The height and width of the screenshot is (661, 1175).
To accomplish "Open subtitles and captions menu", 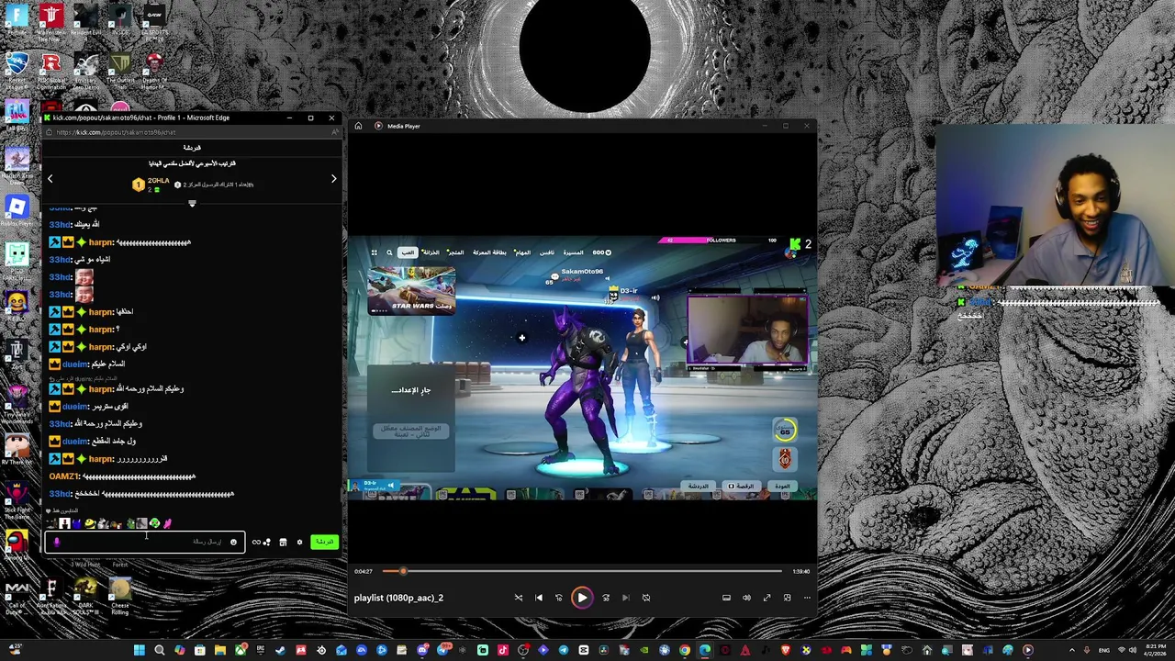I will pos(726,598).
